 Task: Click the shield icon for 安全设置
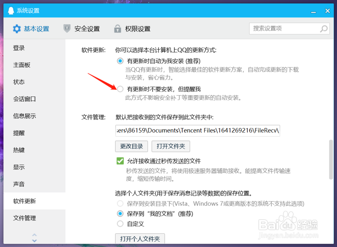click(67, 28)
